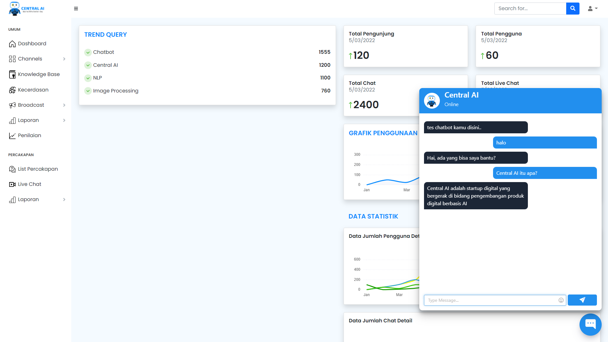Image resolution: width=608 pixels, height=342 pixels.
Task: Click the Central AI logo in the header
Action: (27, 9)
